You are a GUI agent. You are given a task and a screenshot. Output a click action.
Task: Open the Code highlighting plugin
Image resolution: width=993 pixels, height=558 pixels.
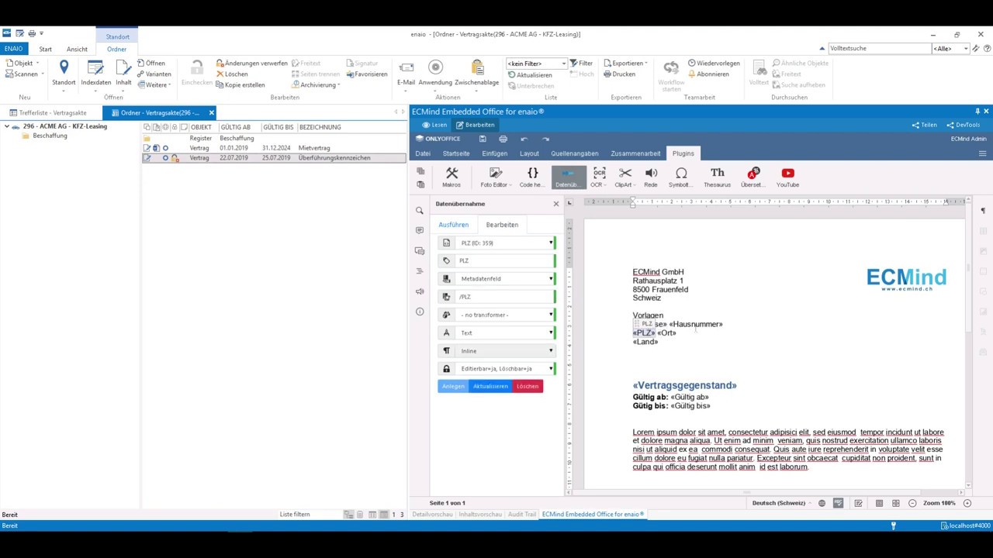click(532, 177)
